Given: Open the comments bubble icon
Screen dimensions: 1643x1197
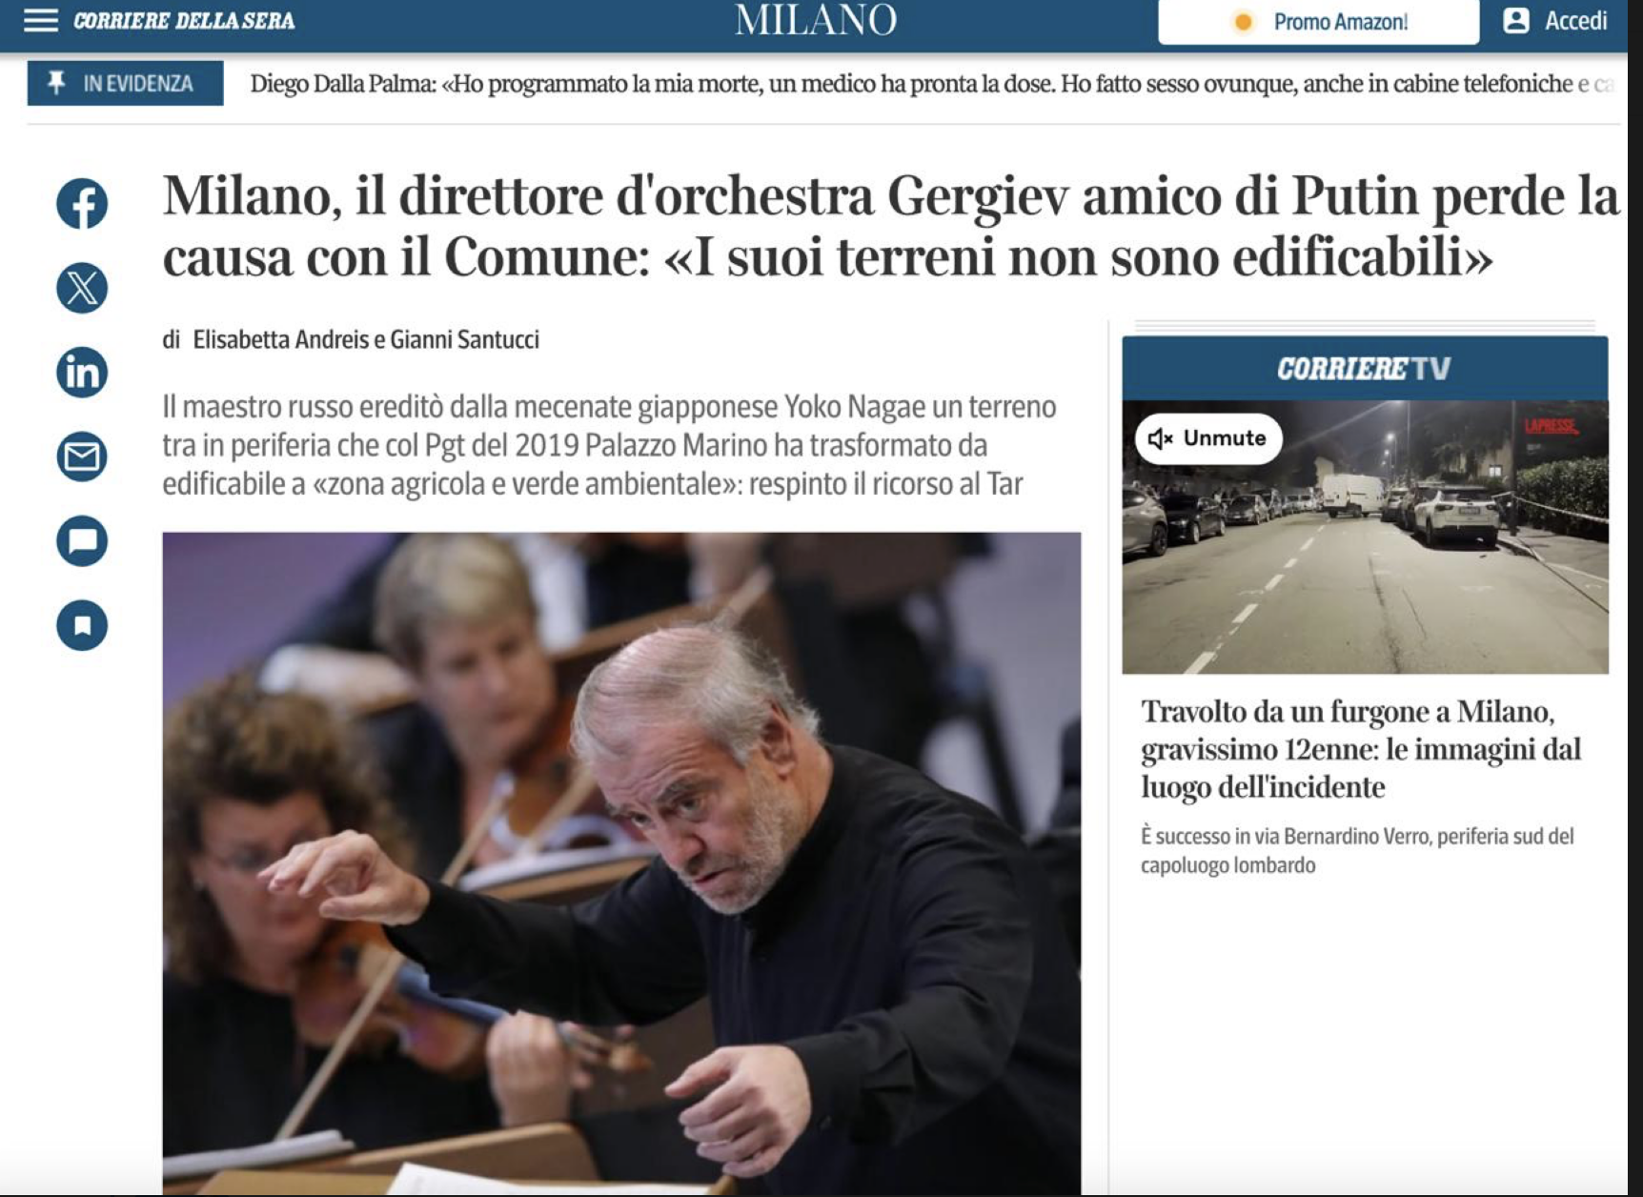Looking at the screenshot, I should pos(82,541).
